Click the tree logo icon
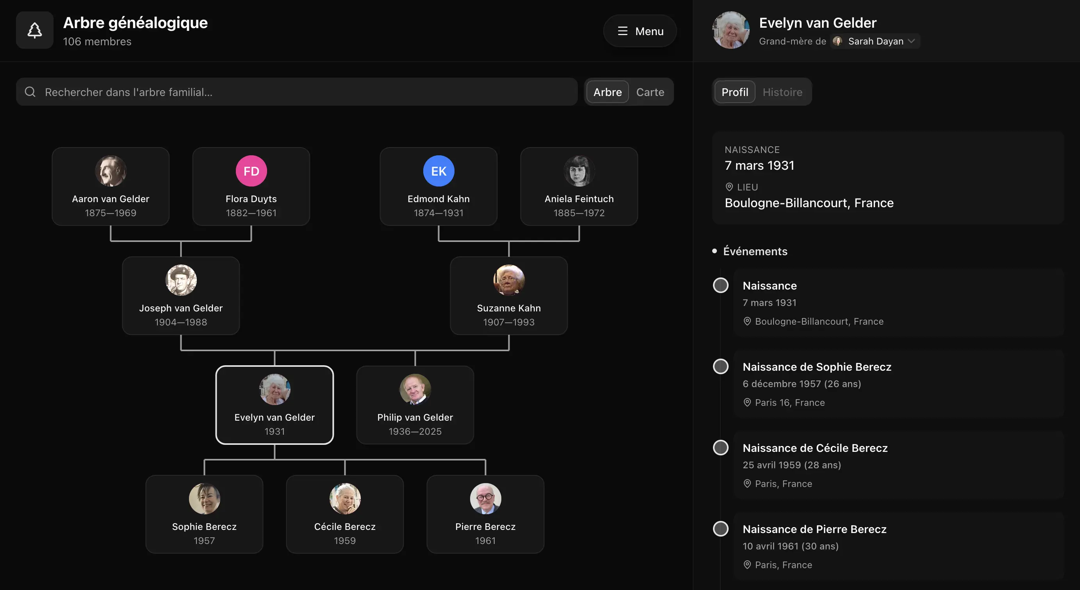Viewport: 1080px width, 590px height. click(34, 30)
